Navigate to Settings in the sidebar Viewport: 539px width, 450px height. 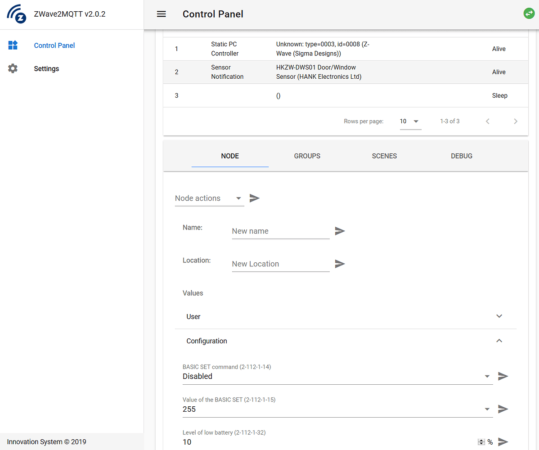pyautogui.click(x=46, y=68)
